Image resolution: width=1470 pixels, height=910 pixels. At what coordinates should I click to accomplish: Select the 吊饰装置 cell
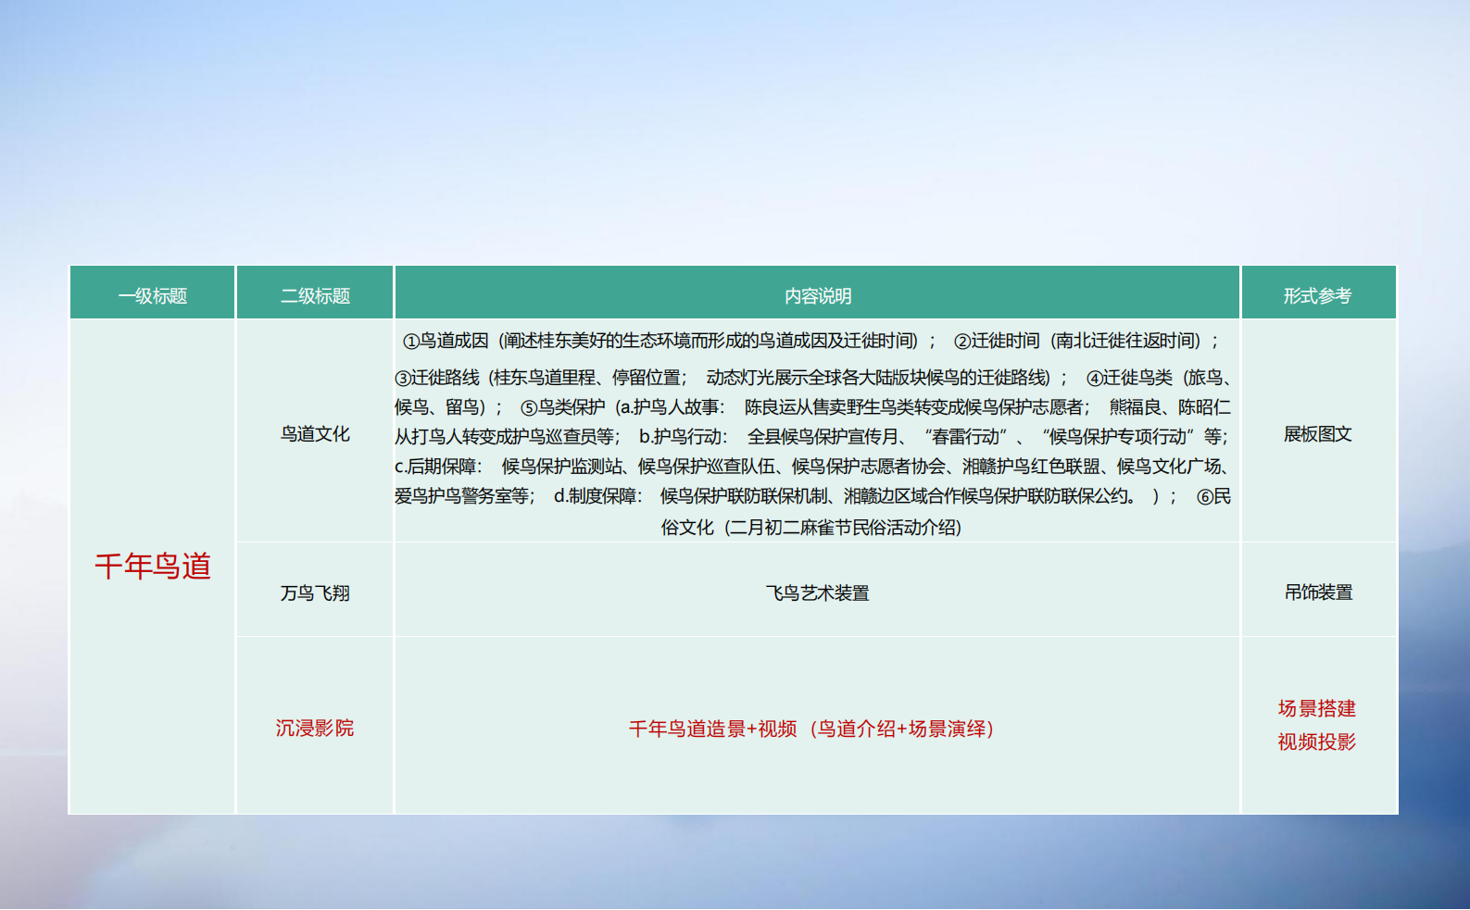point(1318,592)
